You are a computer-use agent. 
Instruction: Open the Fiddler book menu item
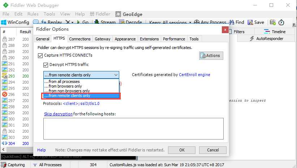pos(100,14)
